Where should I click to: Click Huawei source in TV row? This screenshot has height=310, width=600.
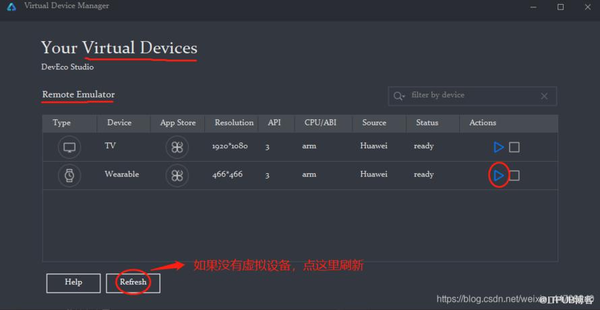pos(374,146)
